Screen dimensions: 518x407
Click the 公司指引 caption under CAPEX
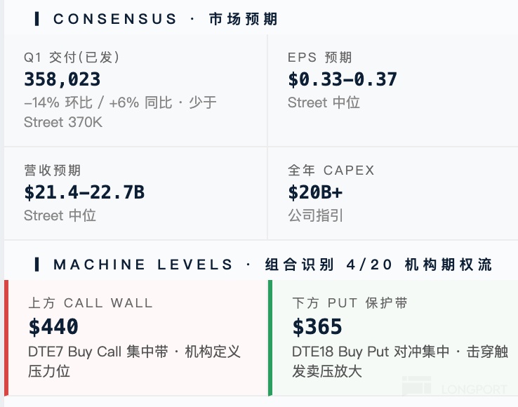coord(316,215)
